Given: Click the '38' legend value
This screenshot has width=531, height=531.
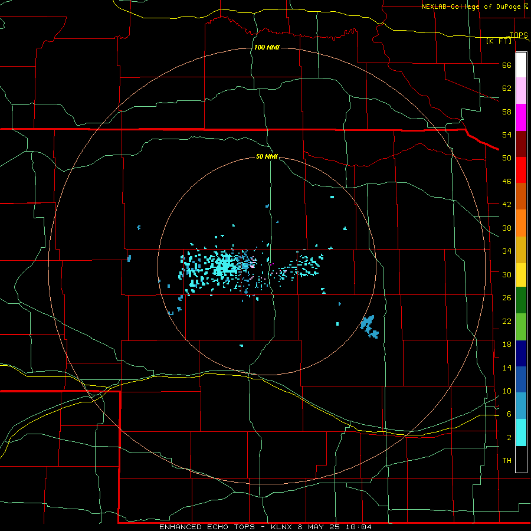Looking at the screenshot, I should (x=507, y=228).
